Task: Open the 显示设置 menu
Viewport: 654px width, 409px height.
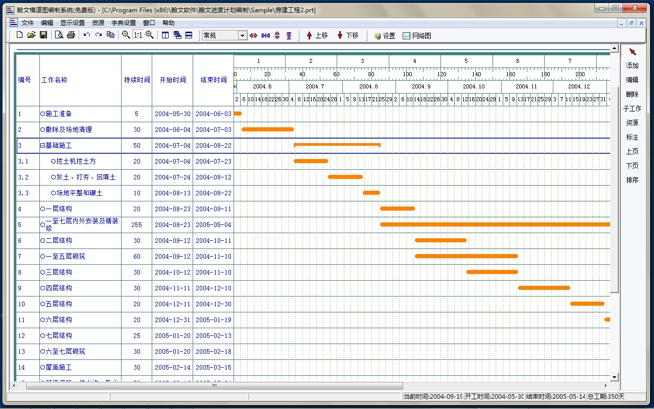Action: [73, 23]
